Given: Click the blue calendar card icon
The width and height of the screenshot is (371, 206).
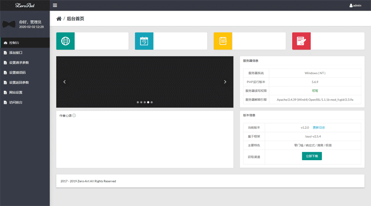Looking at the screenshot, I should (144, 41).
